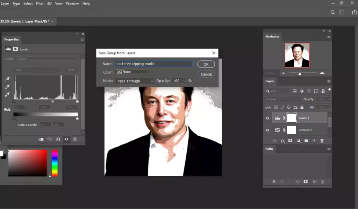
Task: Open Layers panel Opacity dropdown arrow
Action: (328, 99)
